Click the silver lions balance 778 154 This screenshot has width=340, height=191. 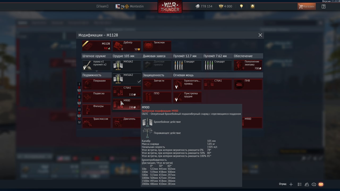204,6
